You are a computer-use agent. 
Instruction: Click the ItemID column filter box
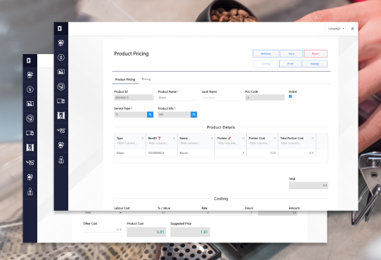[162, 143]
